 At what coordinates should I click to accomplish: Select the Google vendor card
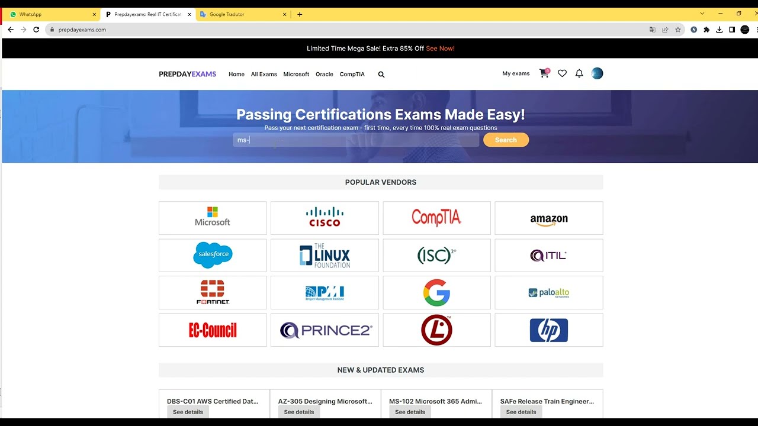(x=437, y=292)
